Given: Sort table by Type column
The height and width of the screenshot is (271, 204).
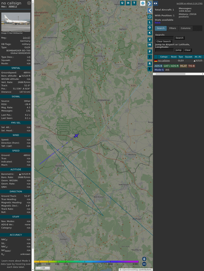Looking at the screenshot, I should 181,57.
